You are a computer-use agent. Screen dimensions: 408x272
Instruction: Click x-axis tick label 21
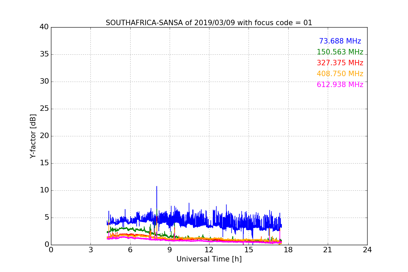(328, 250)
